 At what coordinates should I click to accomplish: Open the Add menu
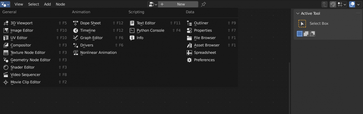[x=47, y=4]
